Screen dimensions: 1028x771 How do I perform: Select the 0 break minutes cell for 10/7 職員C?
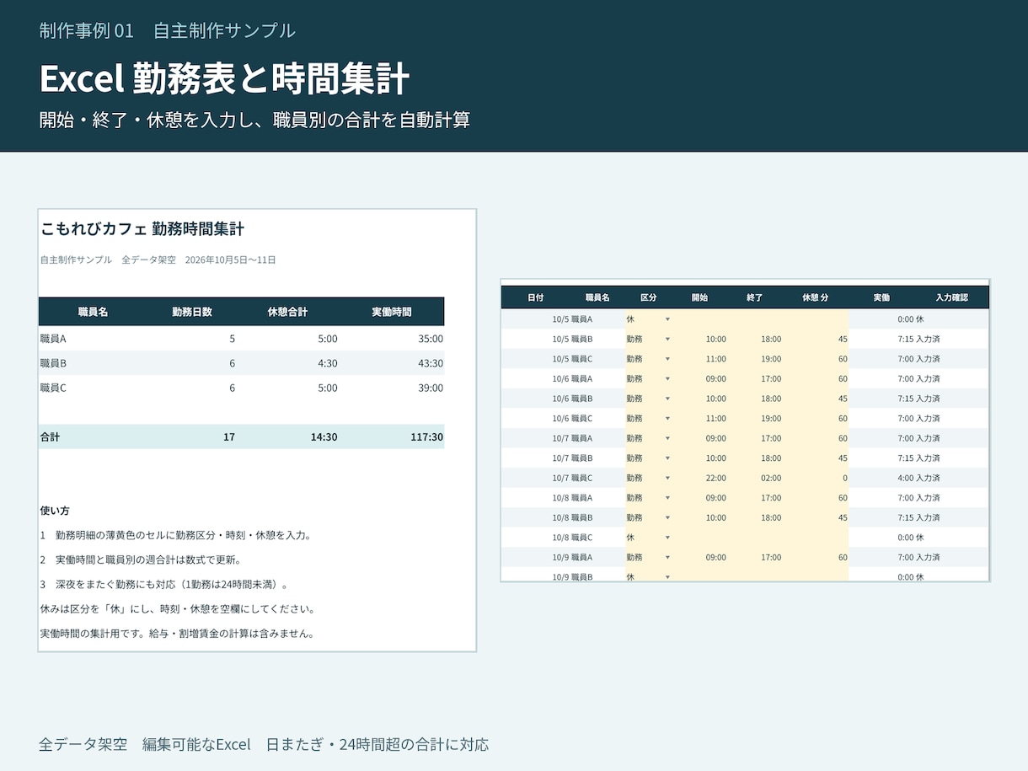(x=845, y=478)
